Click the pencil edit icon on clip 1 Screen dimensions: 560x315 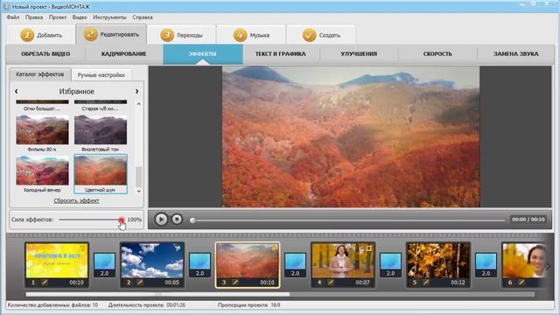point(45,282)
